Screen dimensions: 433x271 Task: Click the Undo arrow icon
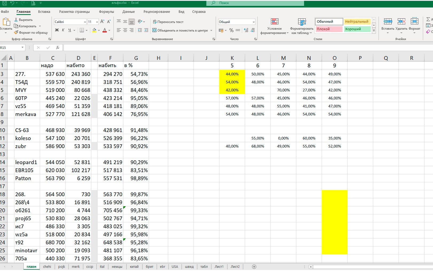click(12, 3)
